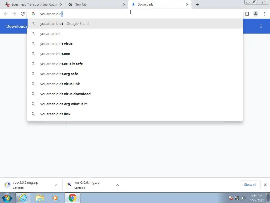Viewport: 270px width, 203px height.
Task: Open network tray icon
Action: coord(237,198)
